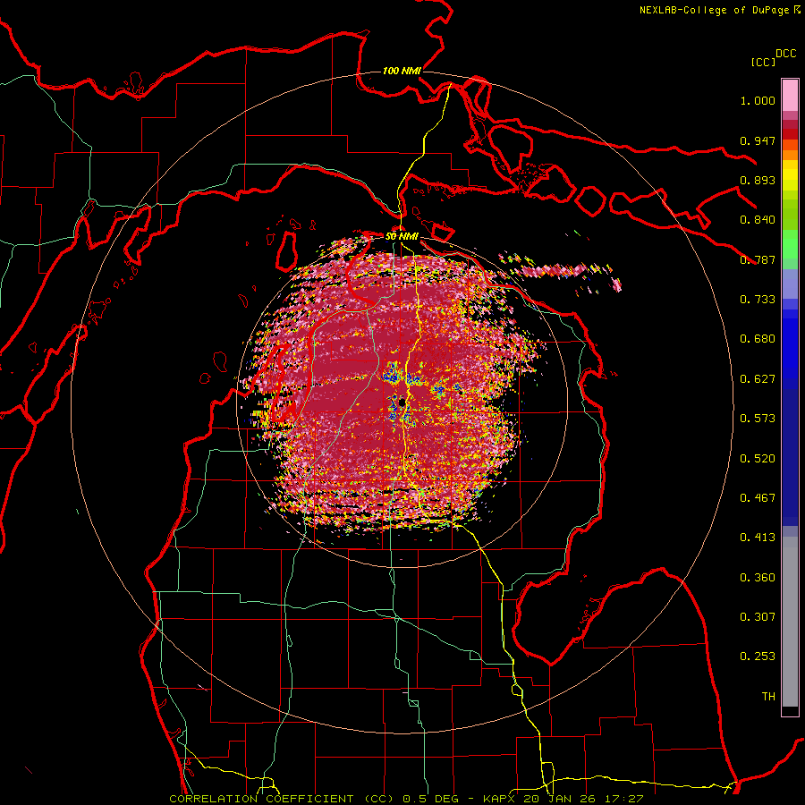Click the 0.840 color scale value
805x805 pixels.
(758, 220)
